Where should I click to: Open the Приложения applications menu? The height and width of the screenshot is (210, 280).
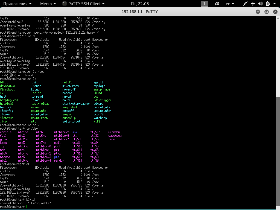click(16, 4)
